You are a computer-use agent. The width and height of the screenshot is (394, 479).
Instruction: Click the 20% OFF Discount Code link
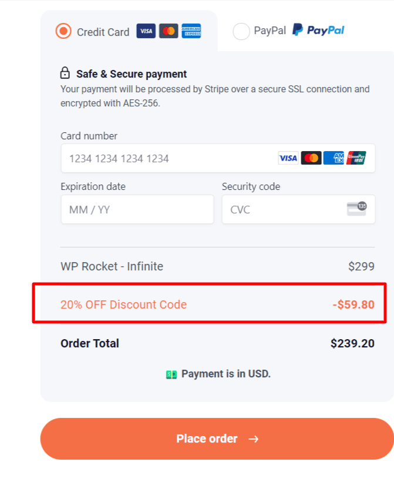click(x=123, y=304)
